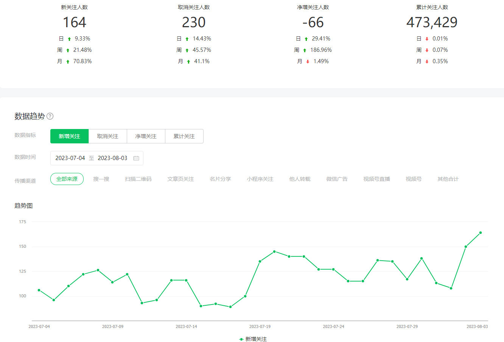
Task: Switch to the 取消关注 metric tab
Action: click(108, 136)
